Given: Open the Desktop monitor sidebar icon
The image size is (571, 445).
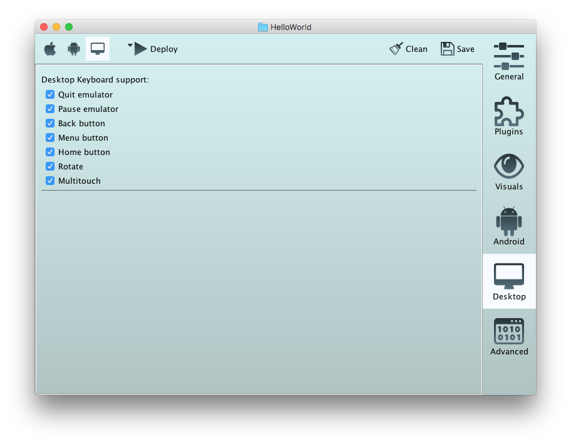Looking at the screenshot, I should (x=509, y=276).
